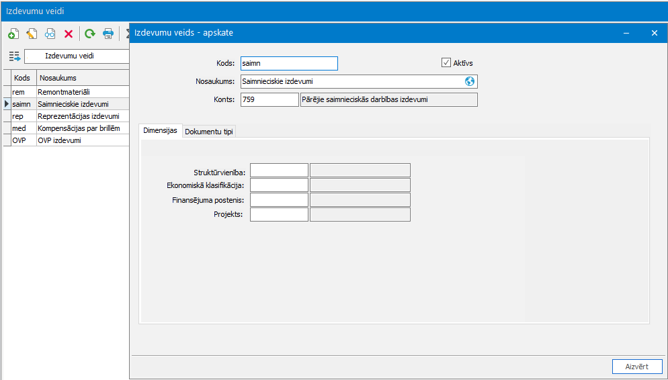Sort by the Nosaukums column header

pos(83,78)
